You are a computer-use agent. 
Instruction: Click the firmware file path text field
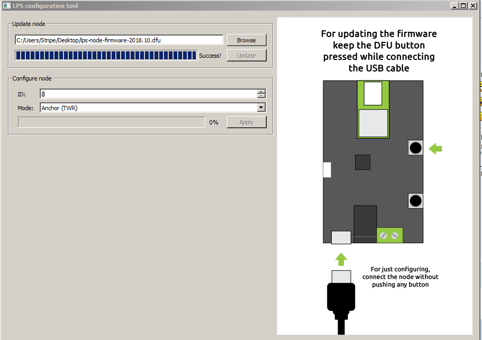click(119, 40)
